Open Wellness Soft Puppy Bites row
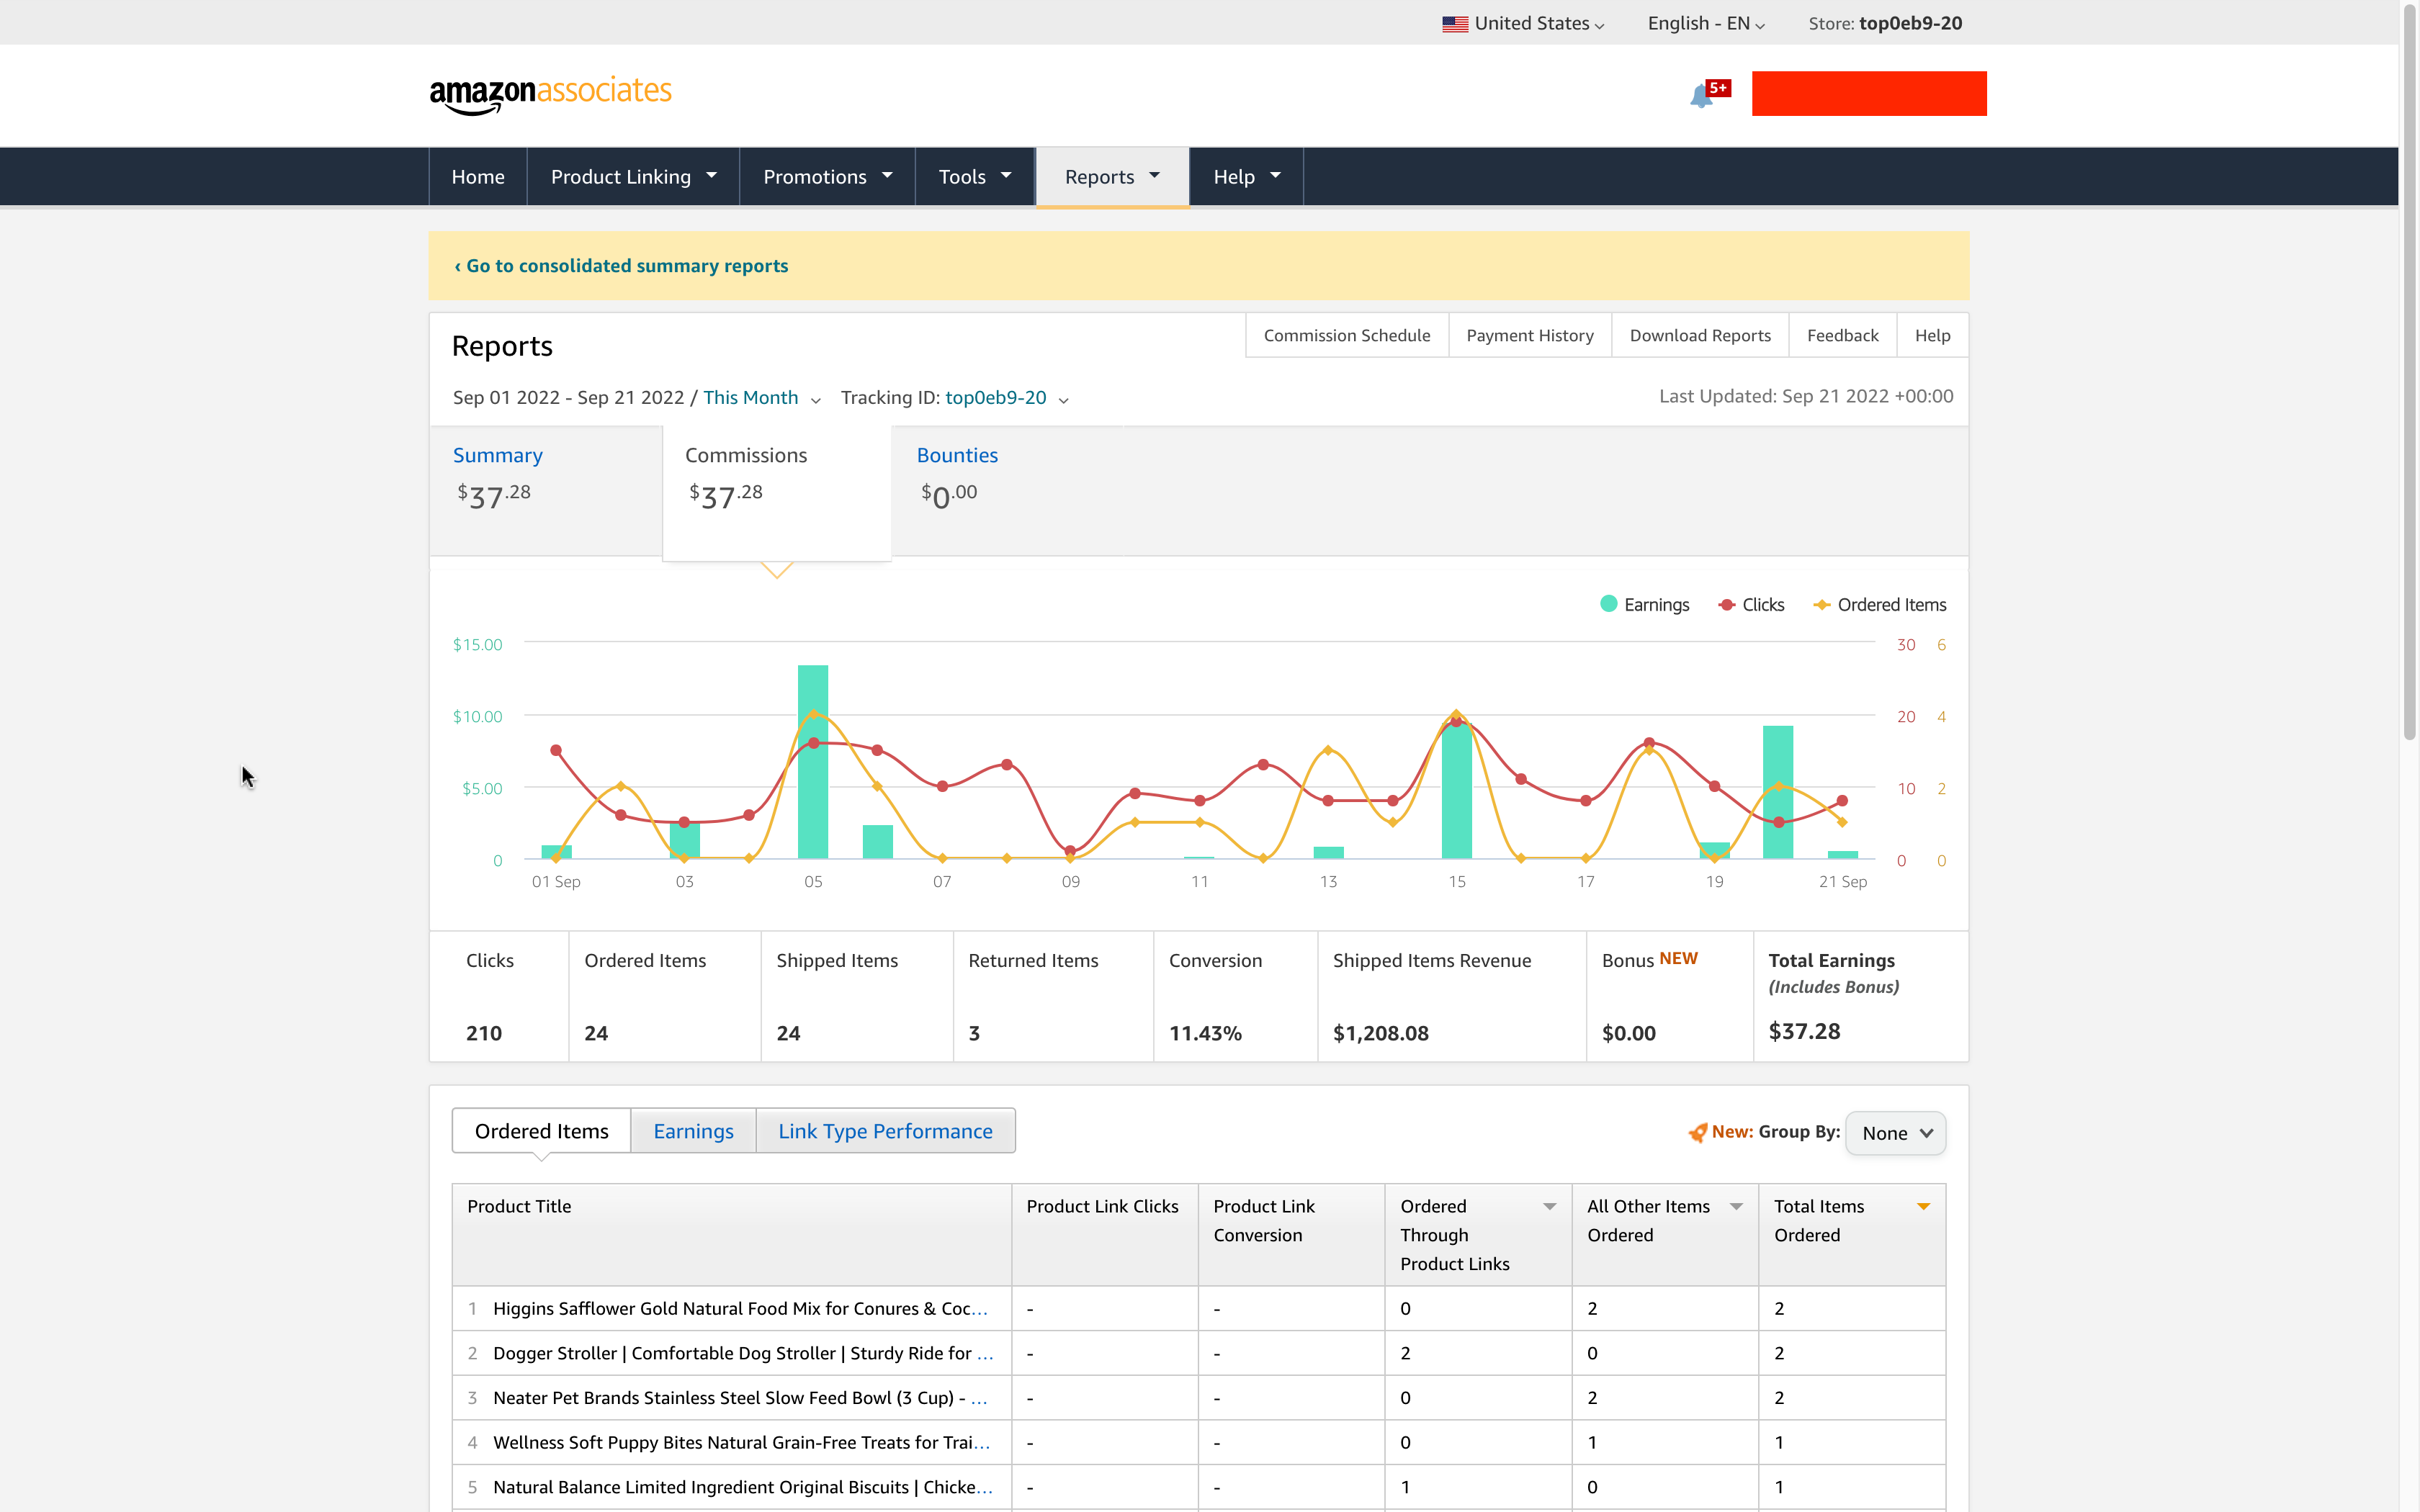This screenshot has height=1512, width=2420. (x=1199, y=1442)
